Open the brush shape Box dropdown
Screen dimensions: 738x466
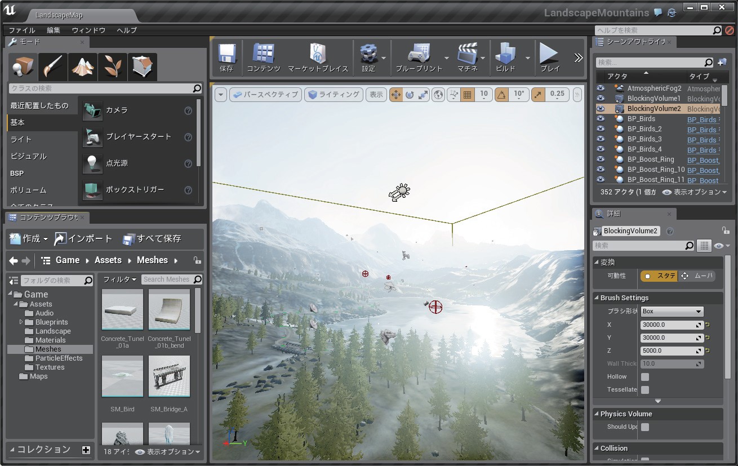[672, 312]
